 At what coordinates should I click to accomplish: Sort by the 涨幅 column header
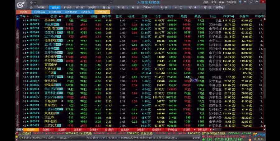coord(94,16)
